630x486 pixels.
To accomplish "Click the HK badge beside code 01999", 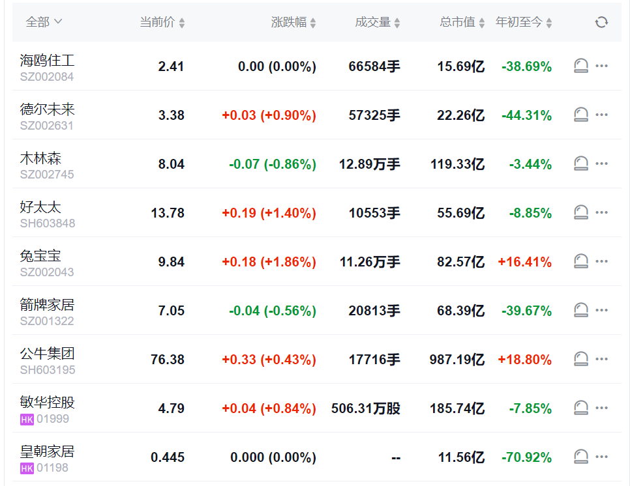I will click(27, 420).
